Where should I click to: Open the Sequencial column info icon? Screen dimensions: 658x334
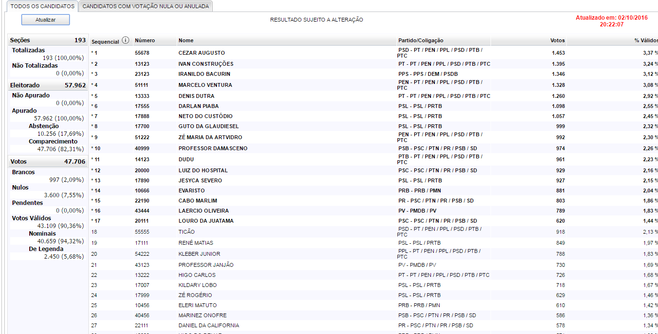point(126,40)
